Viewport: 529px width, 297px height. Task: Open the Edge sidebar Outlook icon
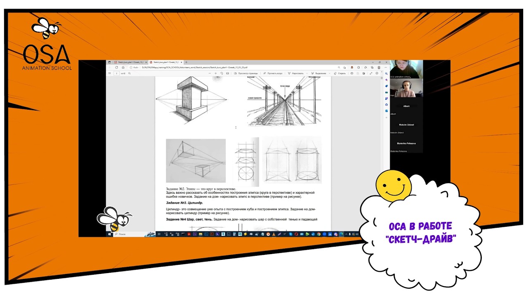tap(386, 111)
